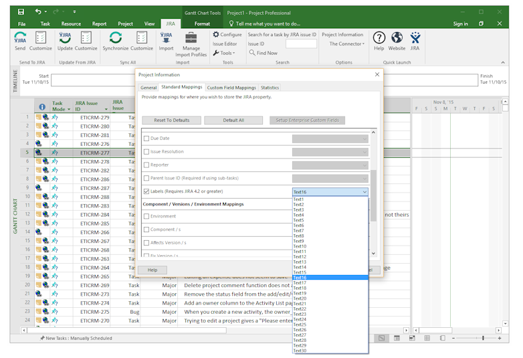
Task: Click the Issue ID search input field
Action: click(x=301, y=43)
